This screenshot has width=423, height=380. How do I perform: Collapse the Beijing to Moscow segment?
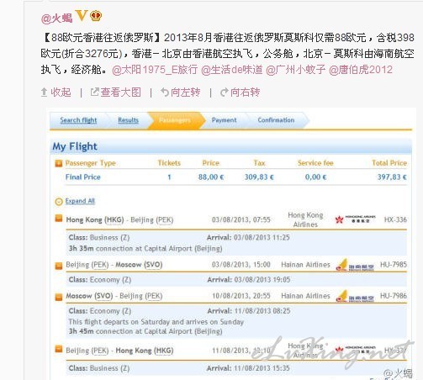click(59, 266)
